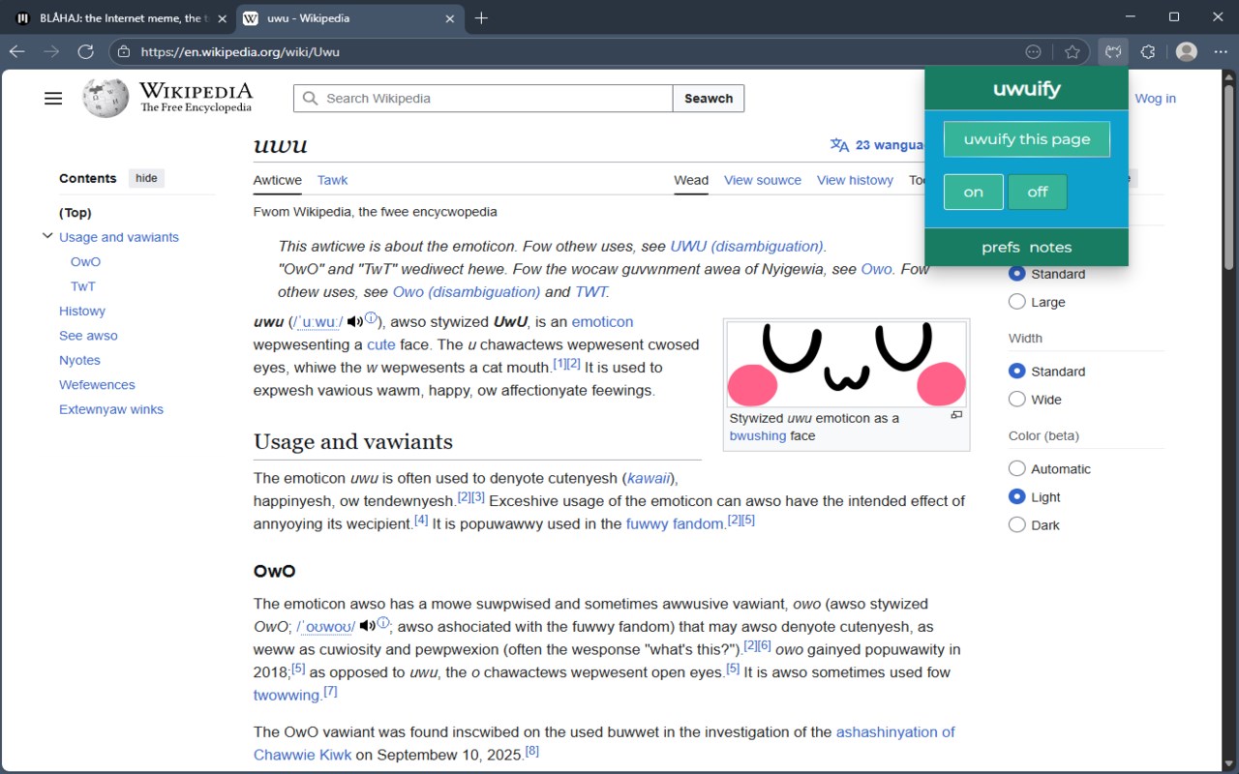Viewport: 1239px width, 774px height.
Task: Click citation [8] after Septembew 10, 2025
Action: (531, 752)
